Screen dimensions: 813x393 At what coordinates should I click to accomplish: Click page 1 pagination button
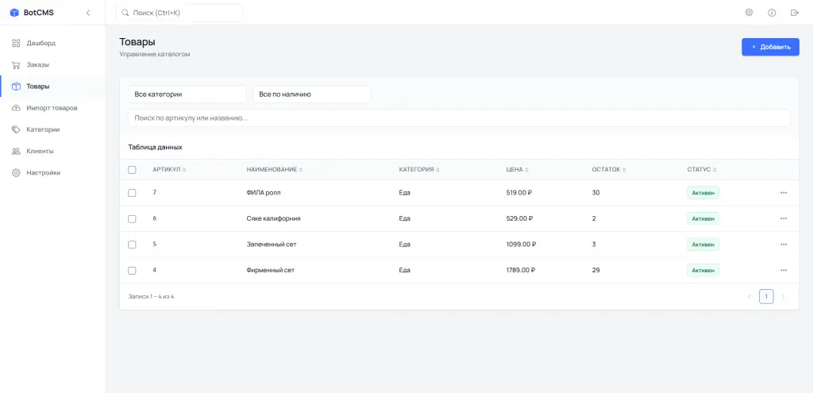[x=766, y=296]
